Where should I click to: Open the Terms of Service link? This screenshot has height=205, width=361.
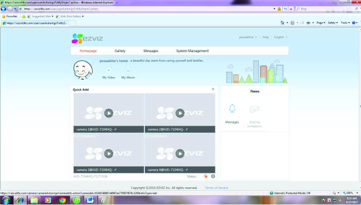coord(217,188)
